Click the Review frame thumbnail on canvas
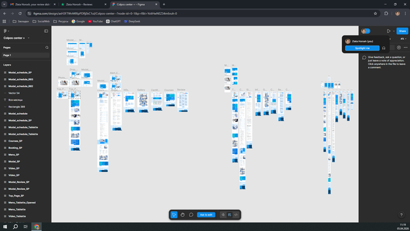 [x=183, y=102]
